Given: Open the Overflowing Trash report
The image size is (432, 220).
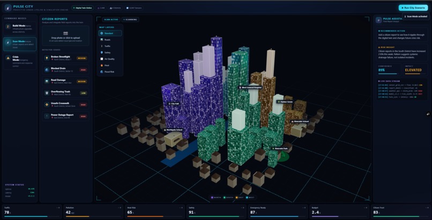Looking at the screenshot, I should 65,93.
